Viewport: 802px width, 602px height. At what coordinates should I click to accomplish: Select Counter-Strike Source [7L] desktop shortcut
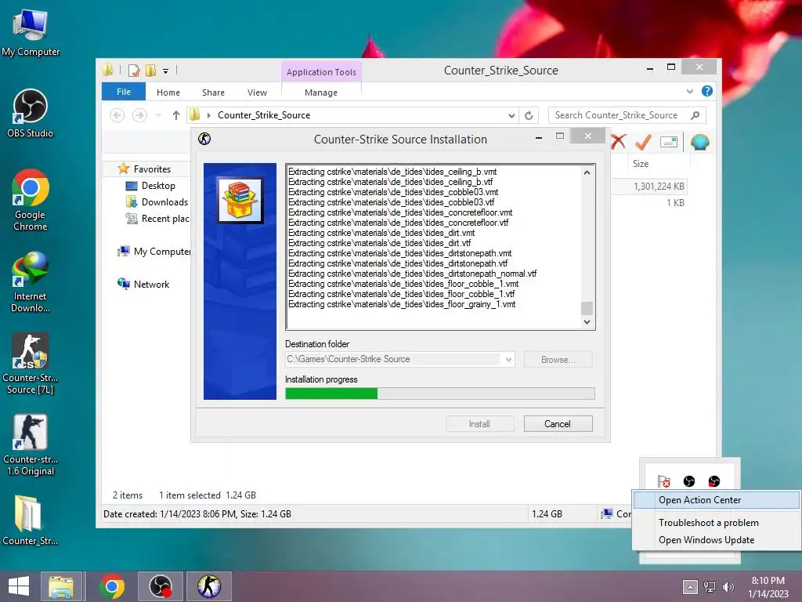[x=31, y=363]
